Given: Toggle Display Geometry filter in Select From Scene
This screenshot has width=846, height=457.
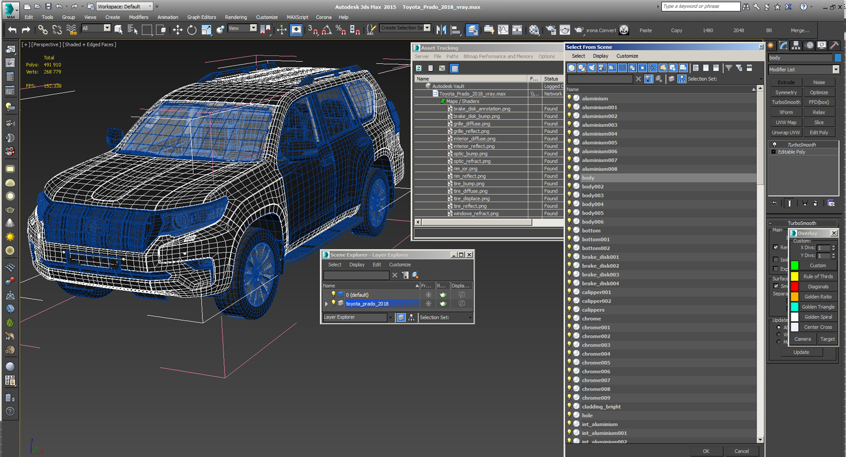Looking at the screenshot, I should [572, 68].
